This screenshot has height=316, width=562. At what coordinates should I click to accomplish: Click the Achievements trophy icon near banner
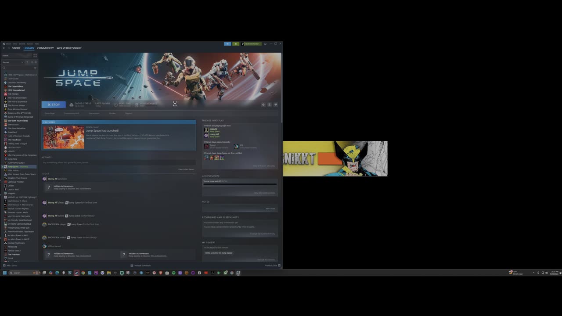[137, 104]
